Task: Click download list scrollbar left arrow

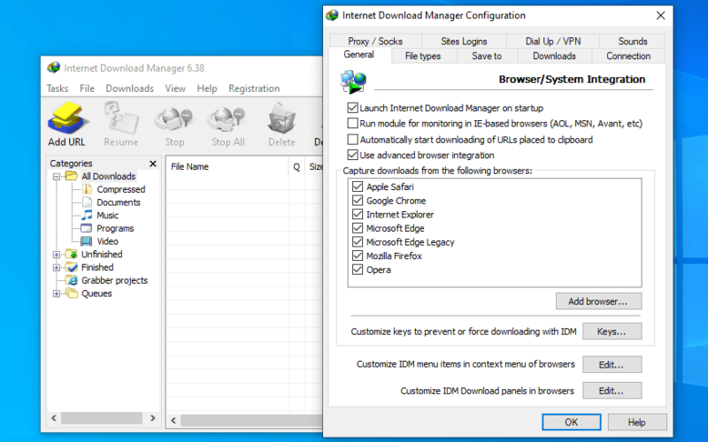Action: (x=173, y=421)
